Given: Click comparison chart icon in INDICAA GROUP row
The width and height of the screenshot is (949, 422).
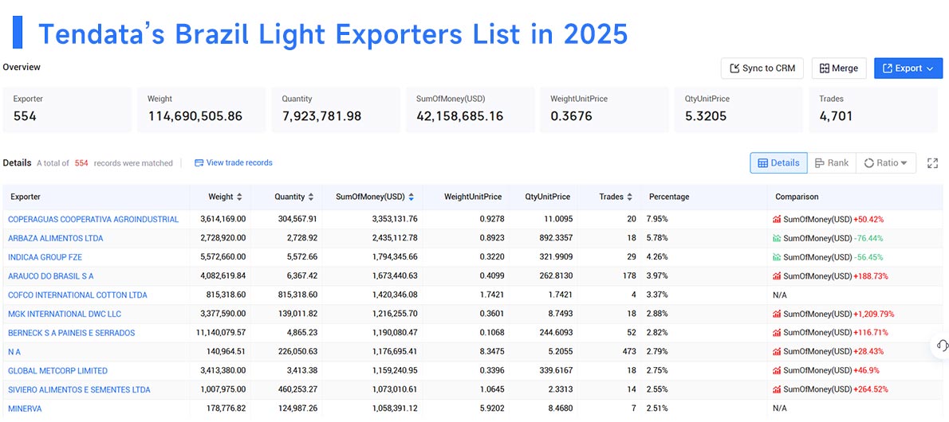Looking at the screenshot, I should pyautogui.click(x=777, y=257).
